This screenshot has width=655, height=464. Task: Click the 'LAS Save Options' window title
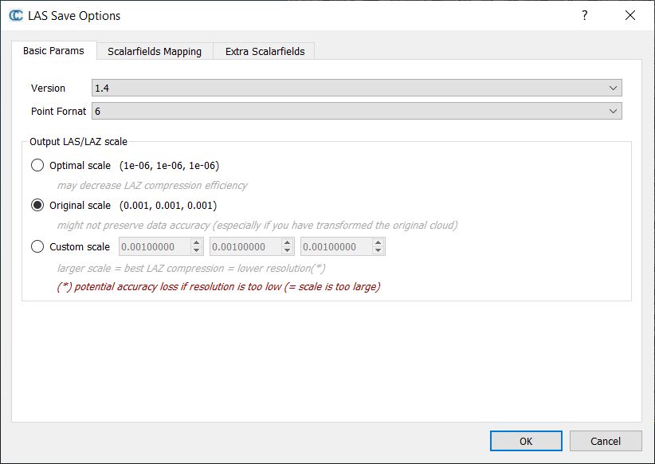74,15
